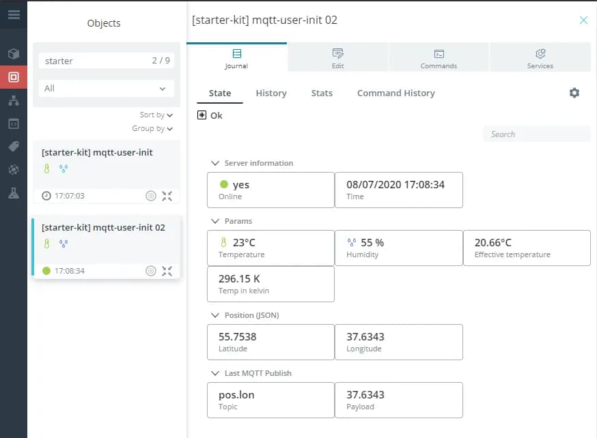This screenshot has height=438, width=597.
Task: Open the Group by dropdown
Action: (x=152, y=128)
